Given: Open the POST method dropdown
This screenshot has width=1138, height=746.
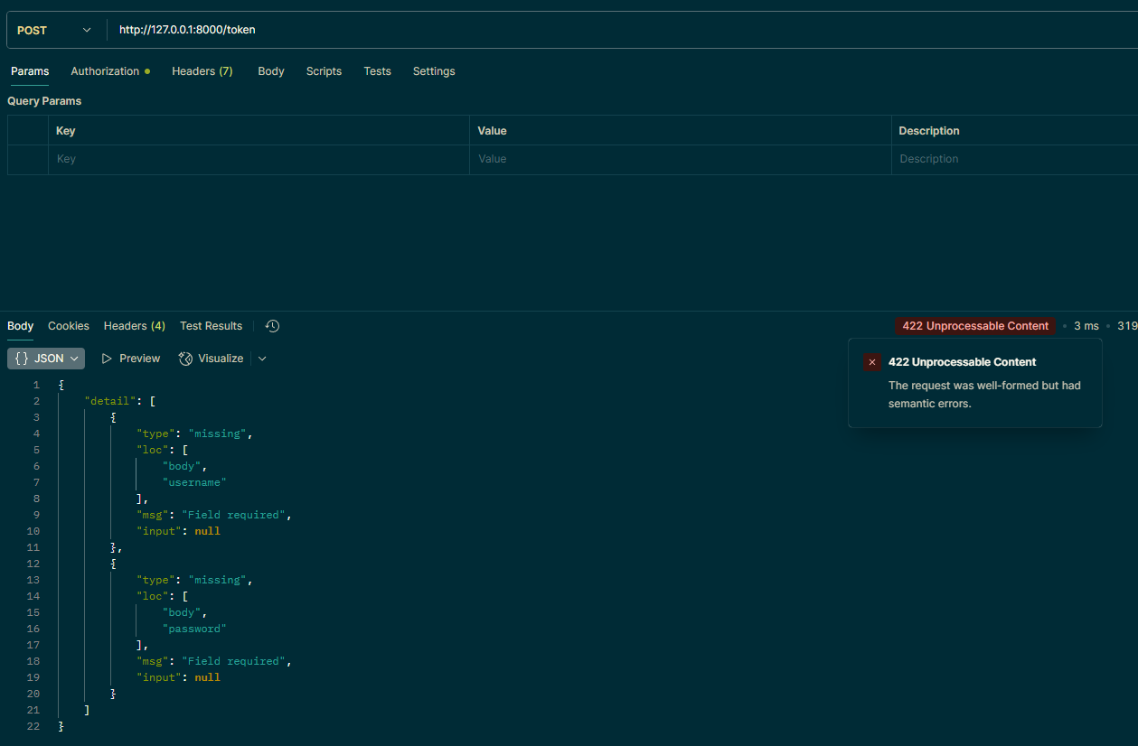Looking at the screenshot, I should 54,30.
